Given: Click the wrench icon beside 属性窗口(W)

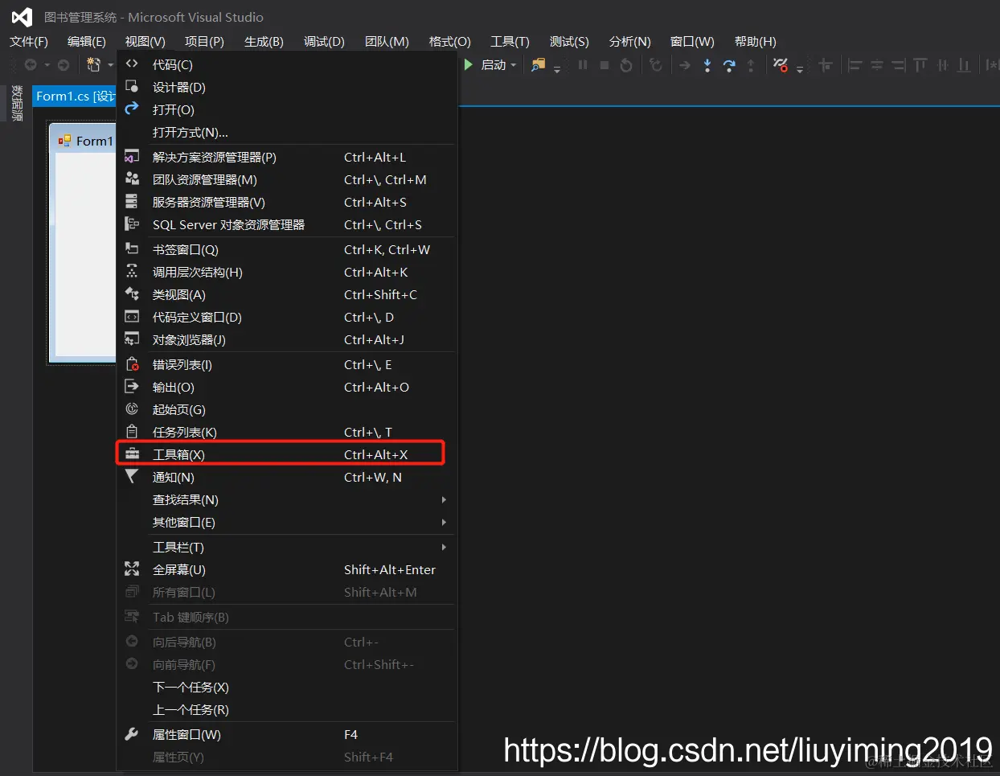Looking at the screenshot, I should click(133, 733).
